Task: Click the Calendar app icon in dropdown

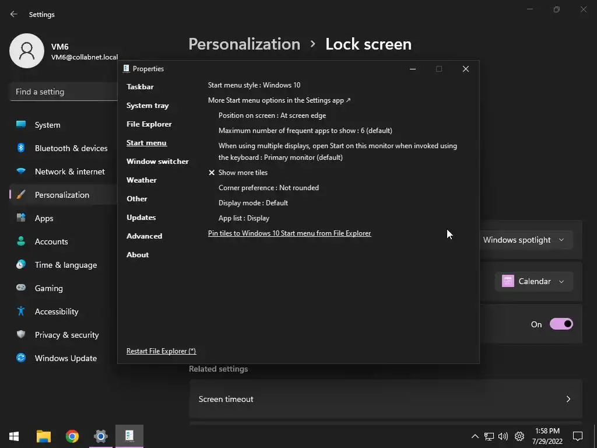Action: pyautogui.click(x=508, y=281)
